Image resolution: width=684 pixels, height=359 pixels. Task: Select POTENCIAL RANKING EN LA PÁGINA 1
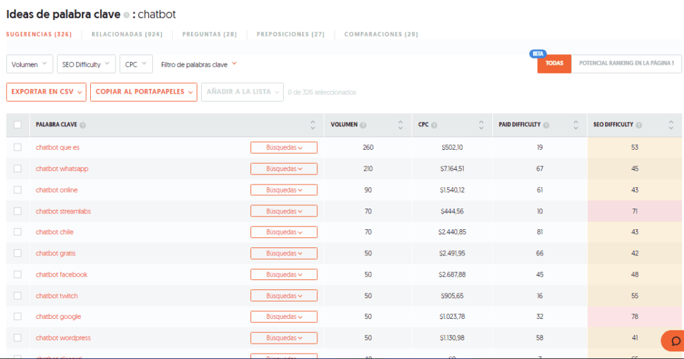tap(627, 64)
